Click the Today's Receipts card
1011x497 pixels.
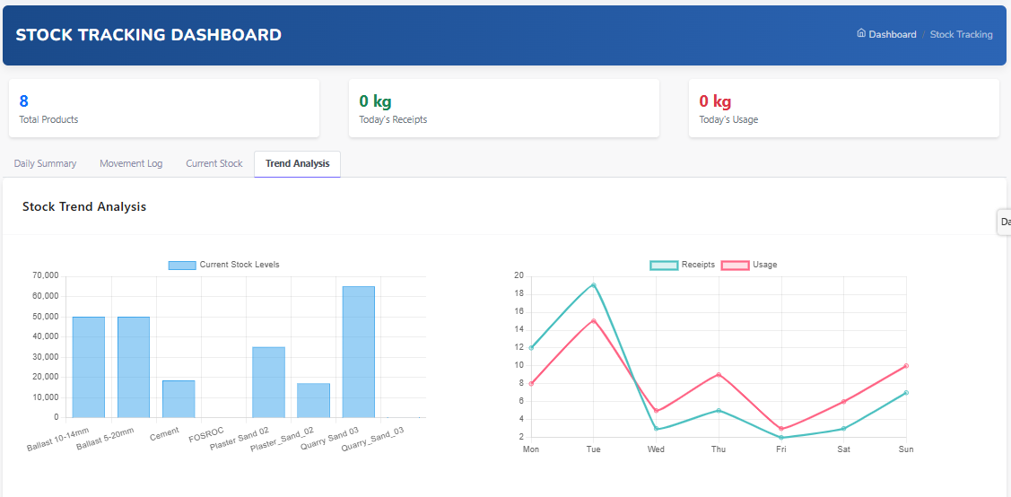coord(503,109)
